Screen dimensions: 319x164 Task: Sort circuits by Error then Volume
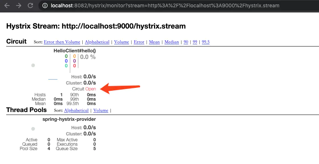pyautogui.click(x=62, y=42)
